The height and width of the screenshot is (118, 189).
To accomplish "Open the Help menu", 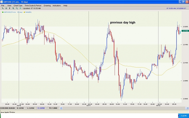I will (65, 5).
